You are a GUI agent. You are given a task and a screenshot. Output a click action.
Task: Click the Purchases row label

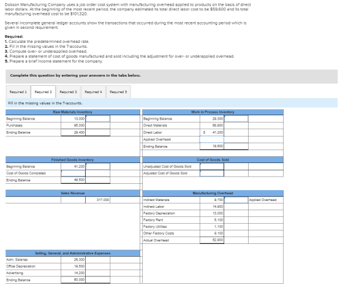tap(14, 126)
